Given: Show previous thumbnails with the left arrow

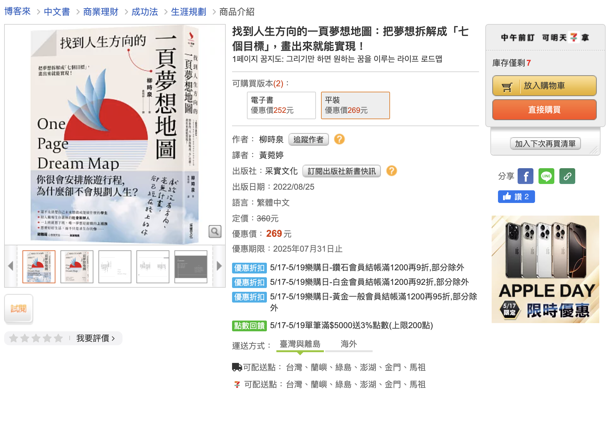Looking at the screenshot, I should coord(11,266).
